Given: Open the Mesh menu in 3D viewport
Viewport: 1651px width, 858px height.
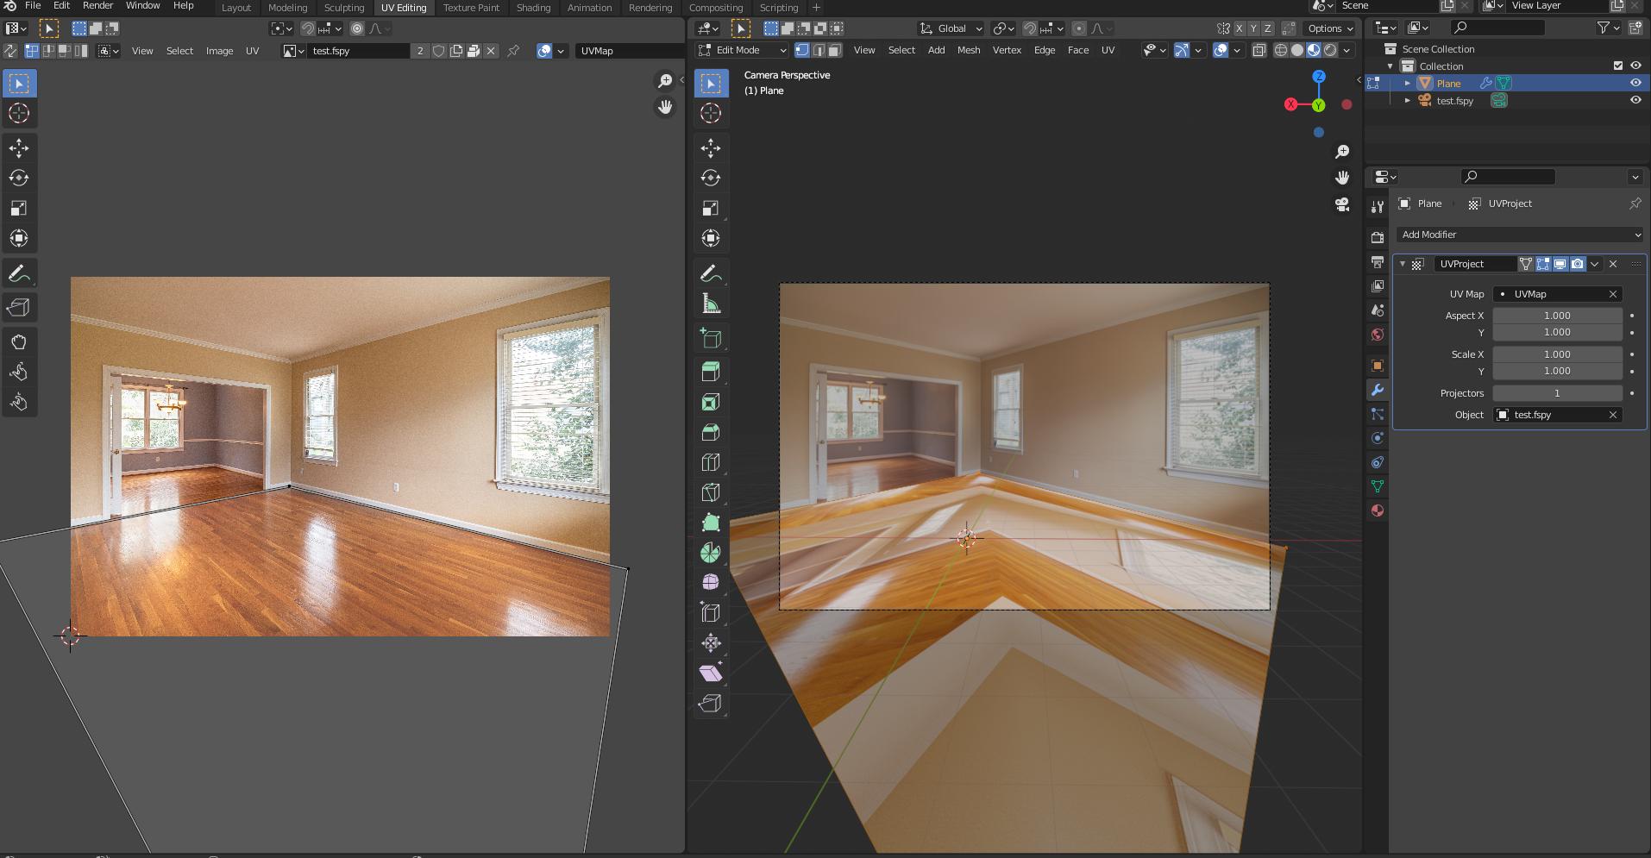Looking at the screenshot, I should click(x=969, y=50).
